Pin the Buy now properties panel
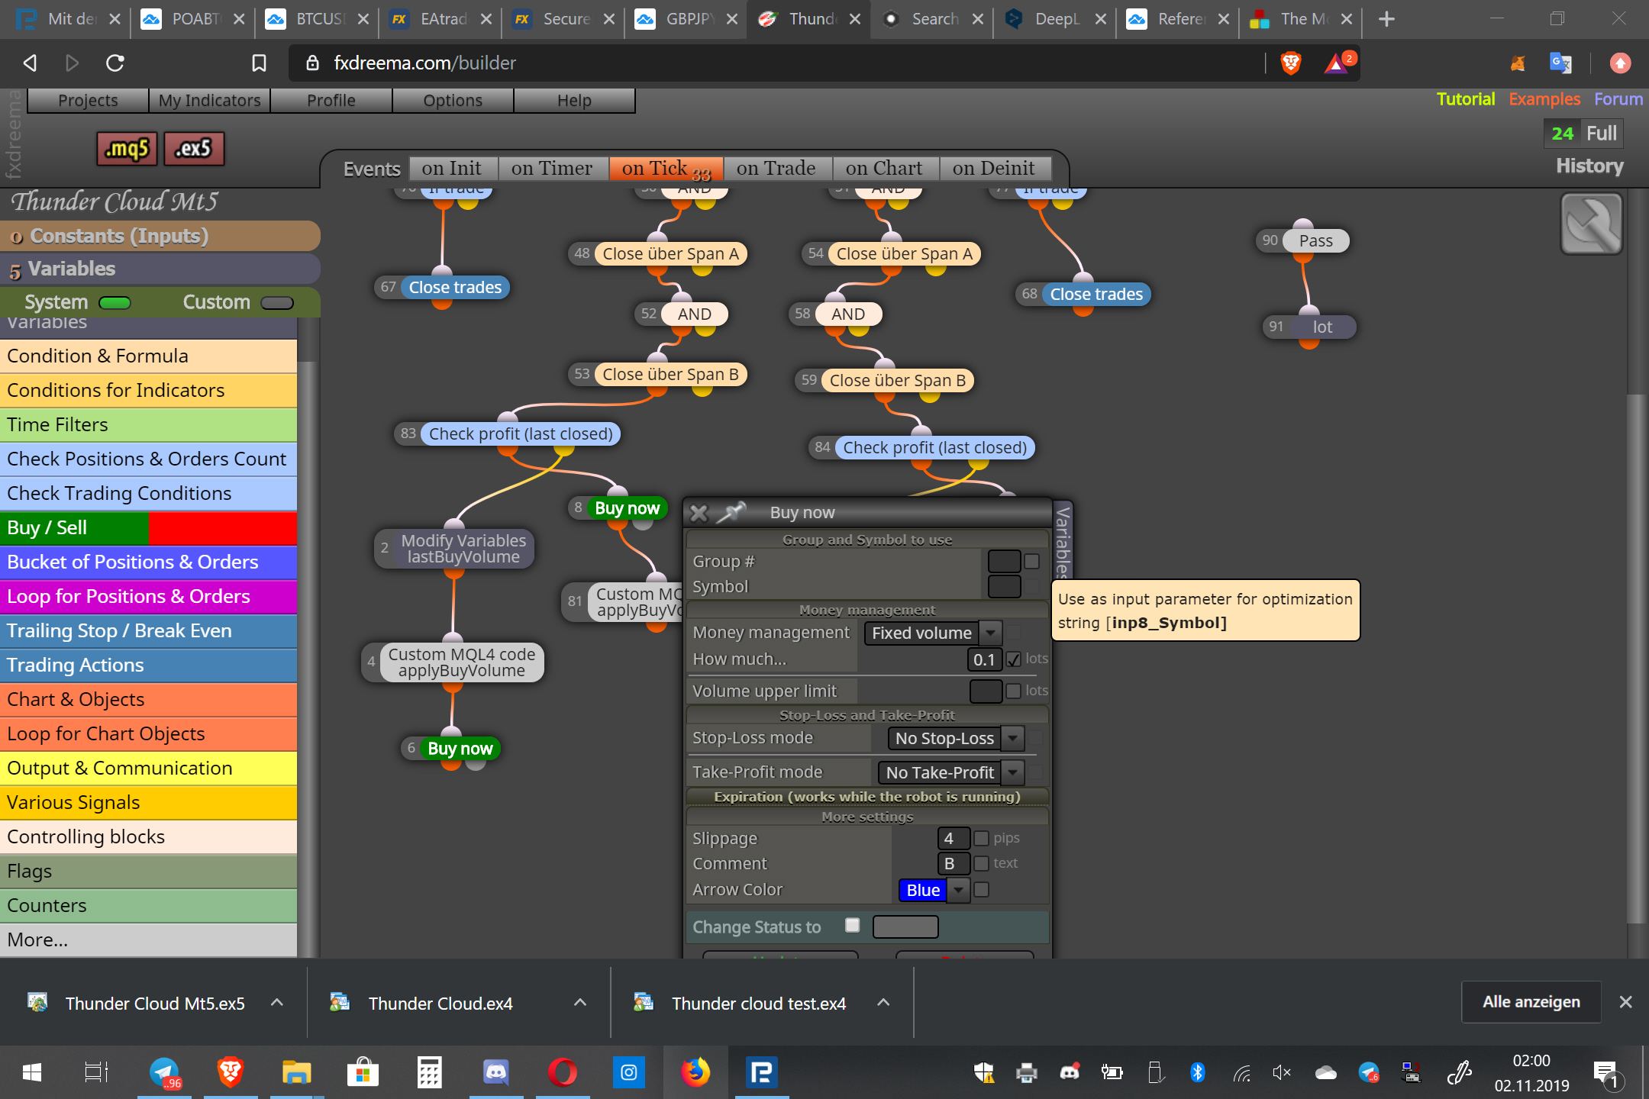 731,512
